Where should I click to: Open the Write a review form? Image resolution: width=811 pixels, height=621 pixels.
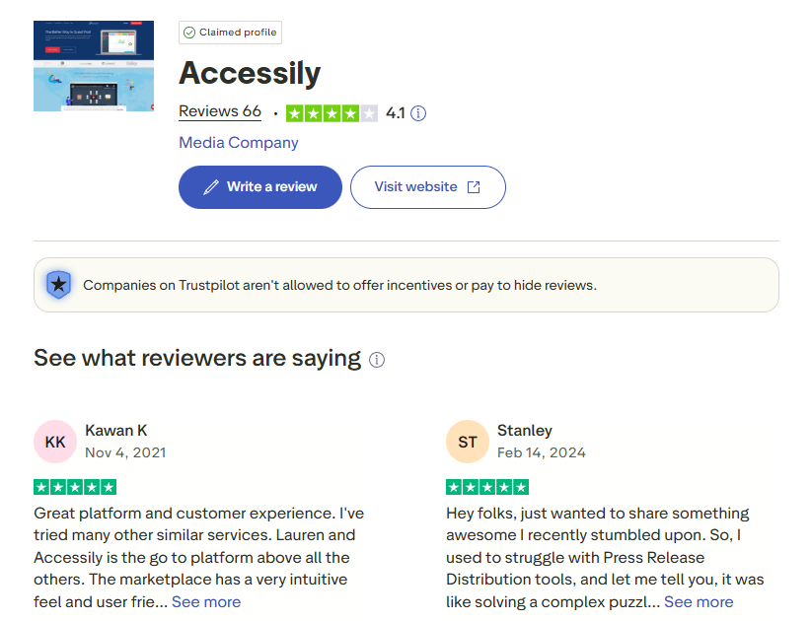[259, 187]
